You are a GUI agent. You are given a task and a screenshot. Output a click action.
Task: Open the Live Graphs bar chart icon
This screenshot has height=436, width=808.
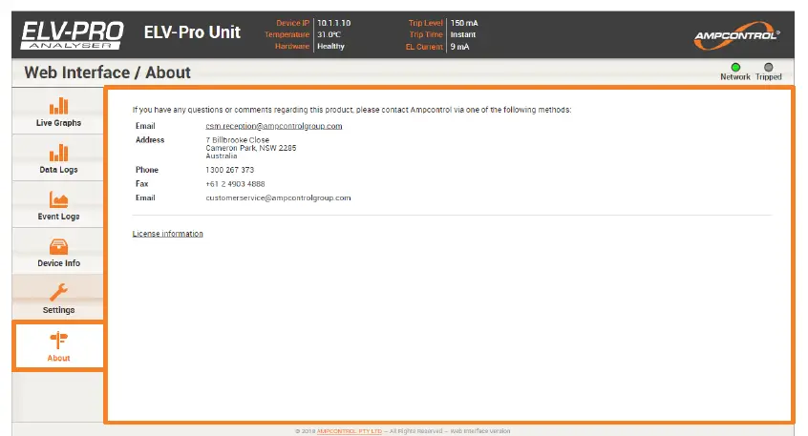tap(59, 106)
